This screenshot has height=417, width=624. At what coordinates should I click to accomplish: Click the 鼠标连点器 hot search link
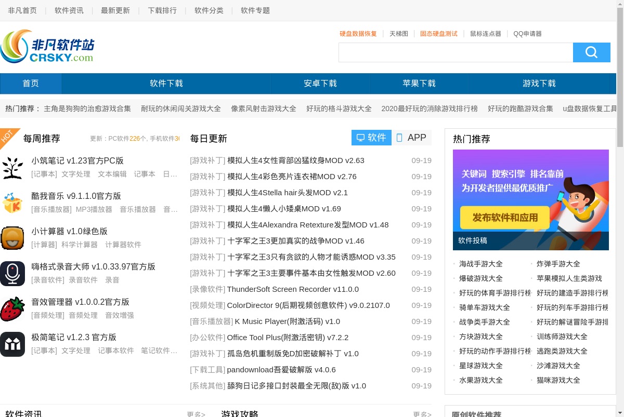[486, 34]
